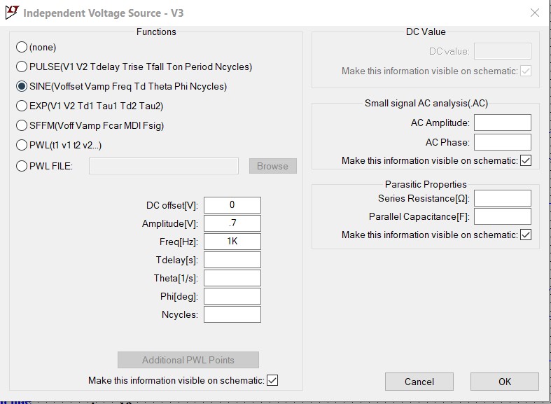Click the PWL FILE path field
Screen dimensions: 551x404
click(164, 166)
